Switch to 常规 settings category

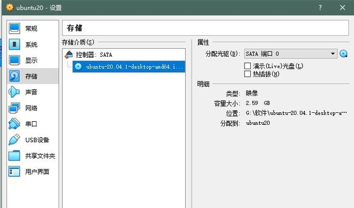33,29
